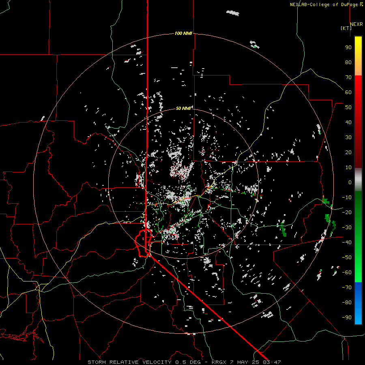Image resolution: width=365 pixels, height=365 pixels.
Task: Pick the blue bottom segment of color bar
Action: click(x=358, y=303)
